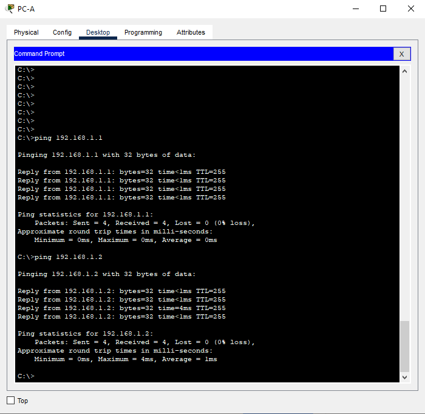Click line 'Maximum = 4ms, Average = 1ms'

tap(126, 359)
